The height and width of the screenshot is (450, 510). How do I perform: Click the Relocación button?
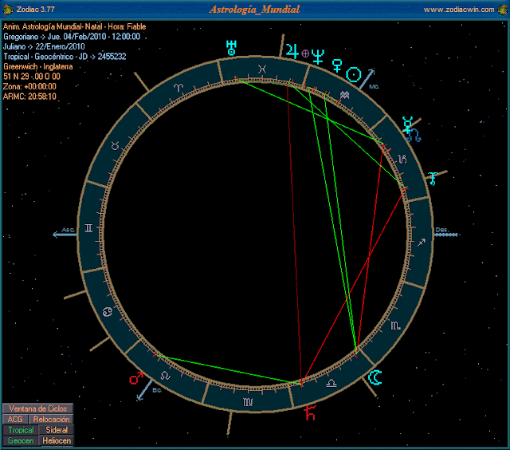51,419
